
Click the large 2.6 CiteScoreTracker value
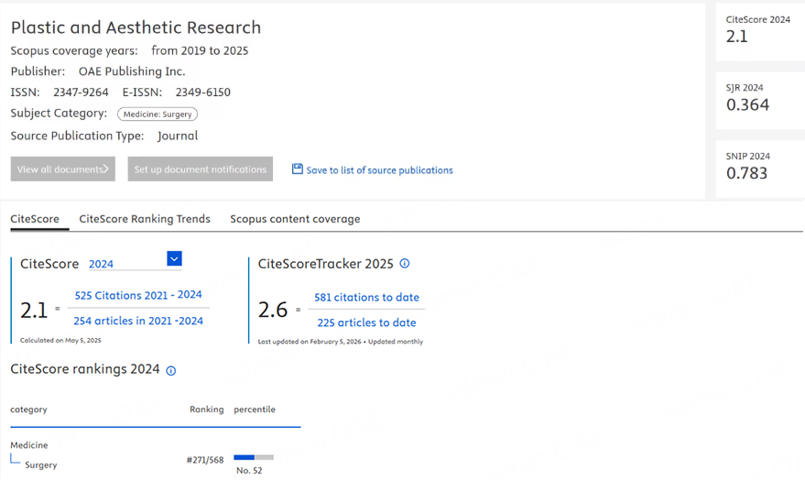(x=273, y=310)
